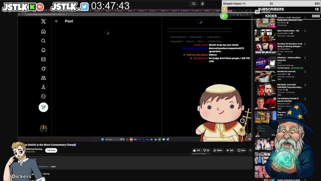Screen dimensions: 321x181
Task: Click YouTube search magnifier button
Action: pos(194,4)
